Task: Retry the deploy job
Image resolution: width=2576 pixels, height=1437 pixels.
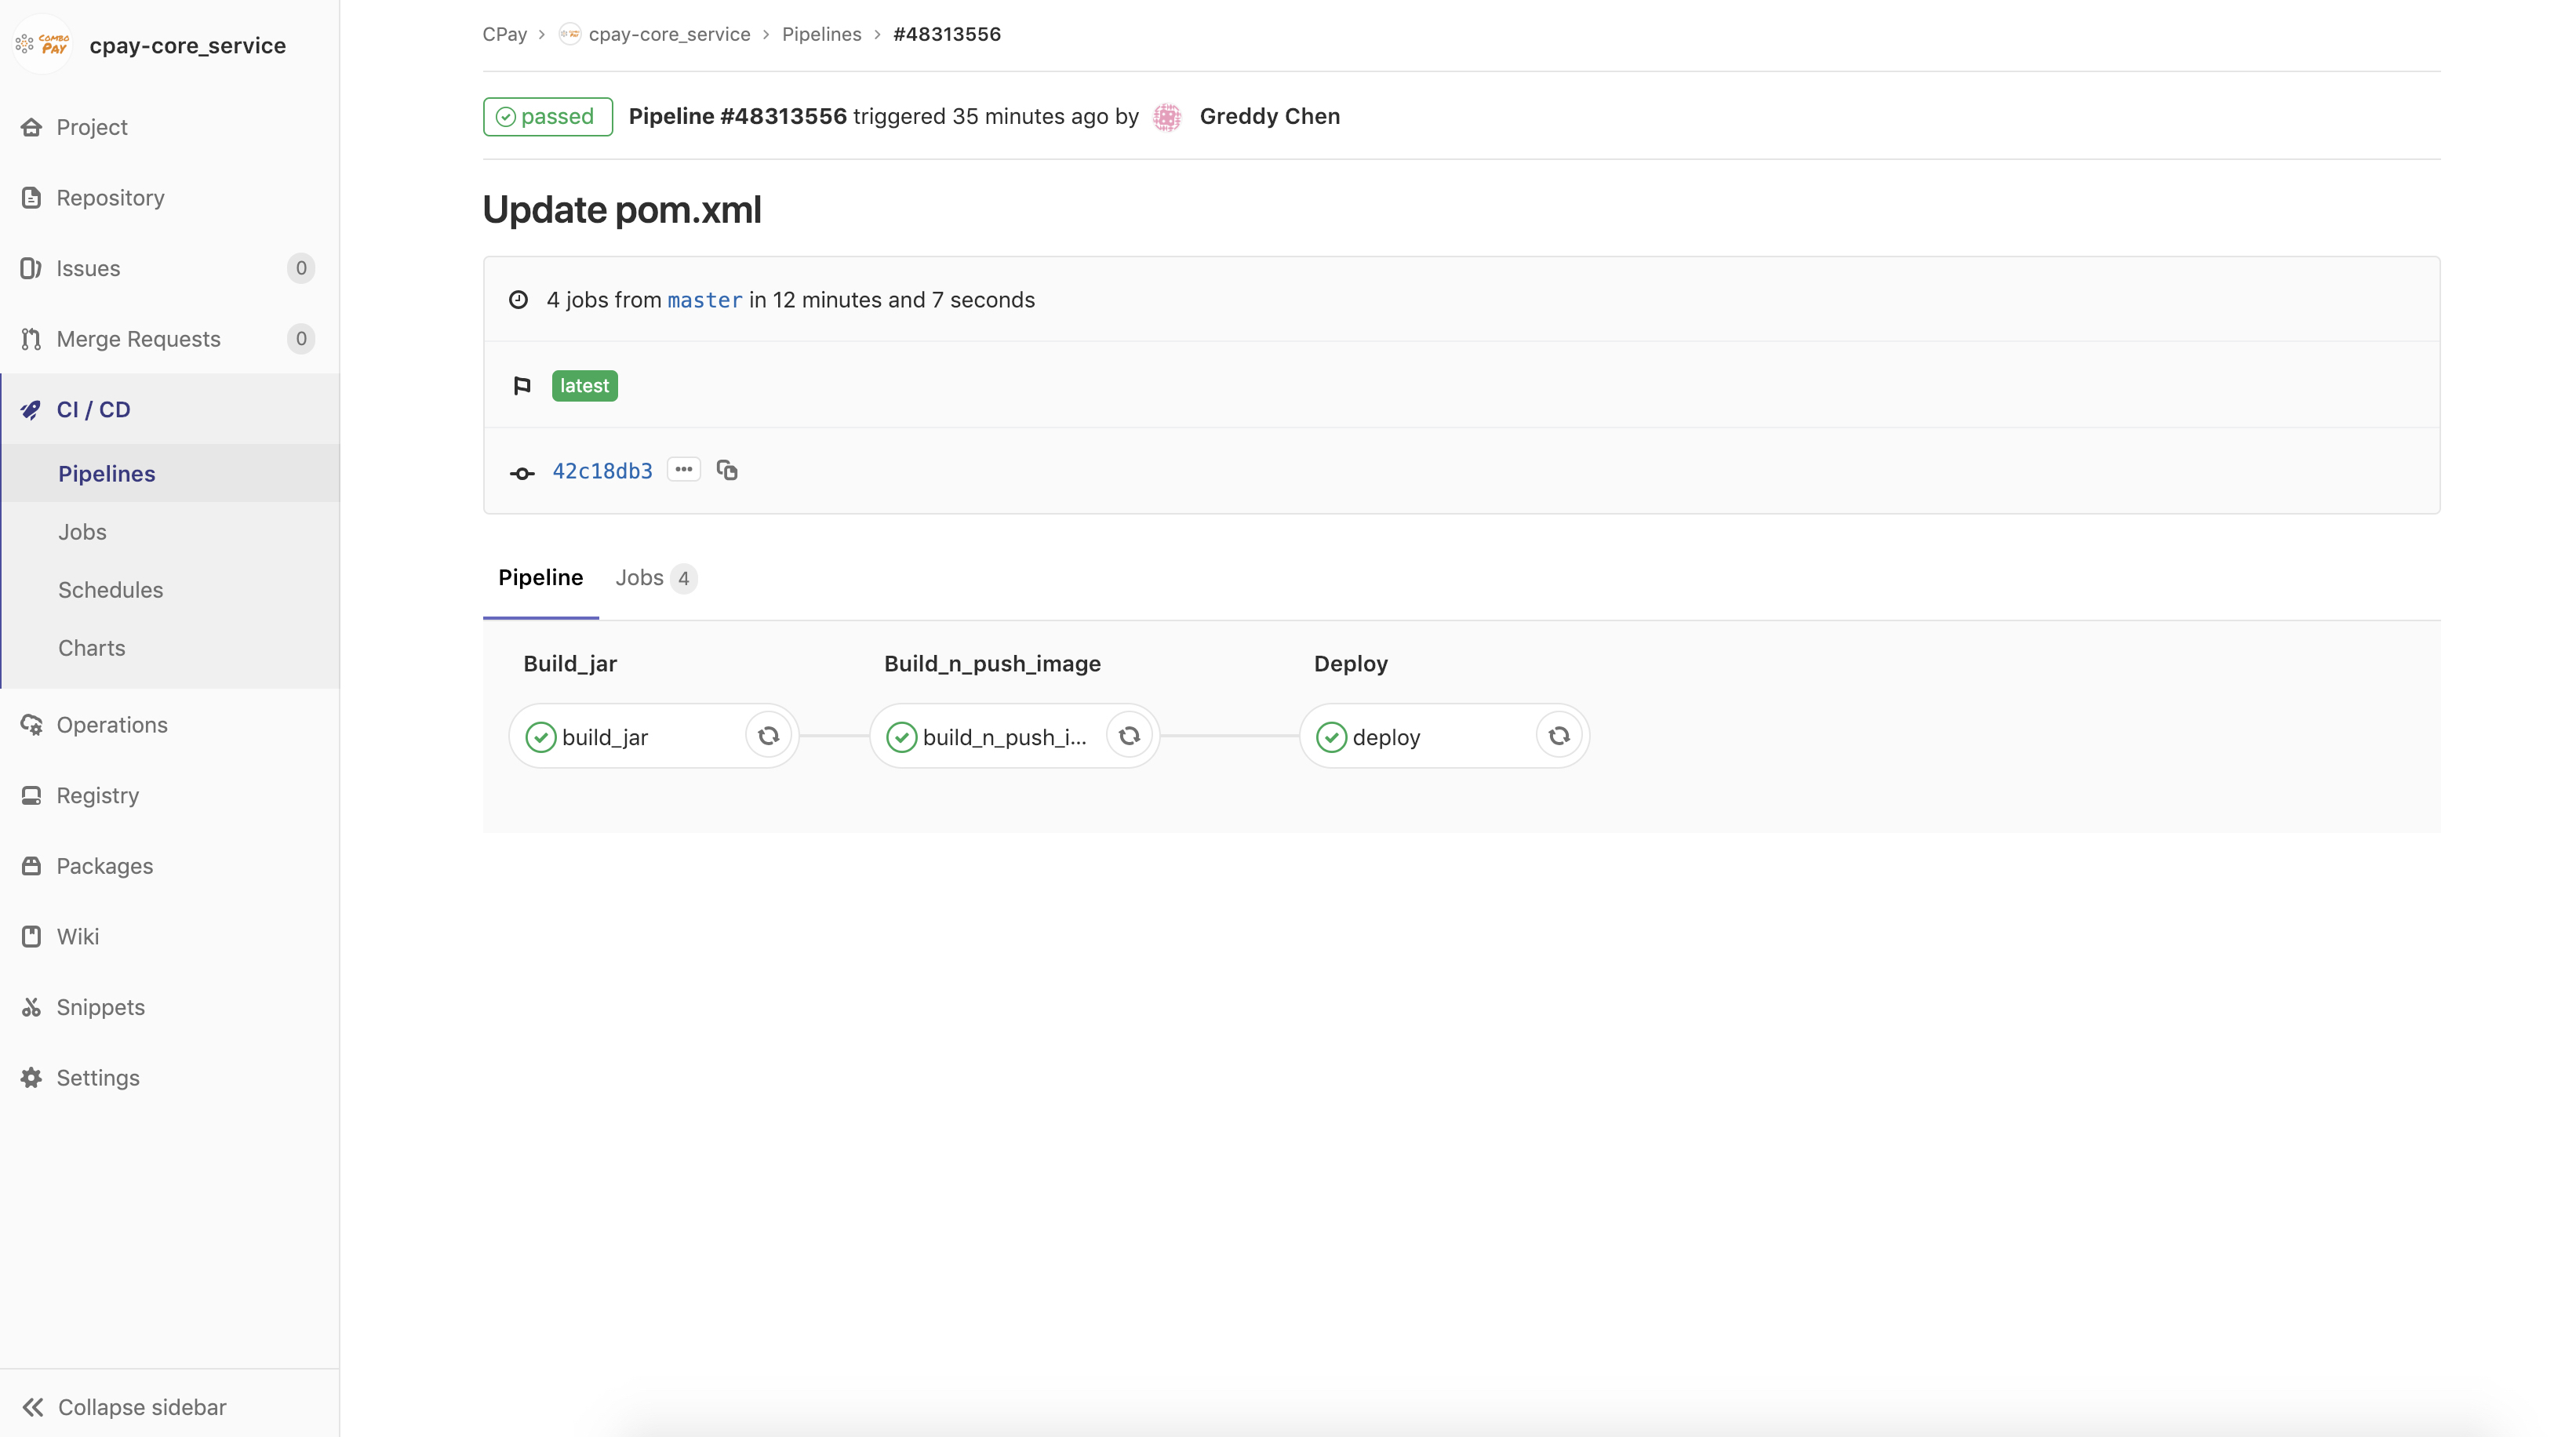Action: coord(1558,736)
